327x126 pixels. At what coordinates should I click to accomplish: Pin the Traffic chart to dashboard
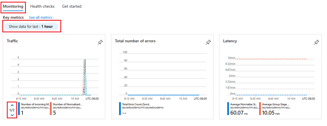pos(100,42)
